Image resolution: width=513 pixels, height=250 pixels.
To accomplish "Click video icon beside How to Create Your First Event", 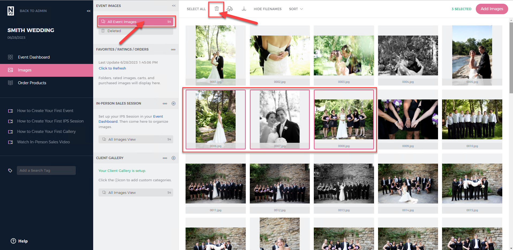I will tap(10, 111).
